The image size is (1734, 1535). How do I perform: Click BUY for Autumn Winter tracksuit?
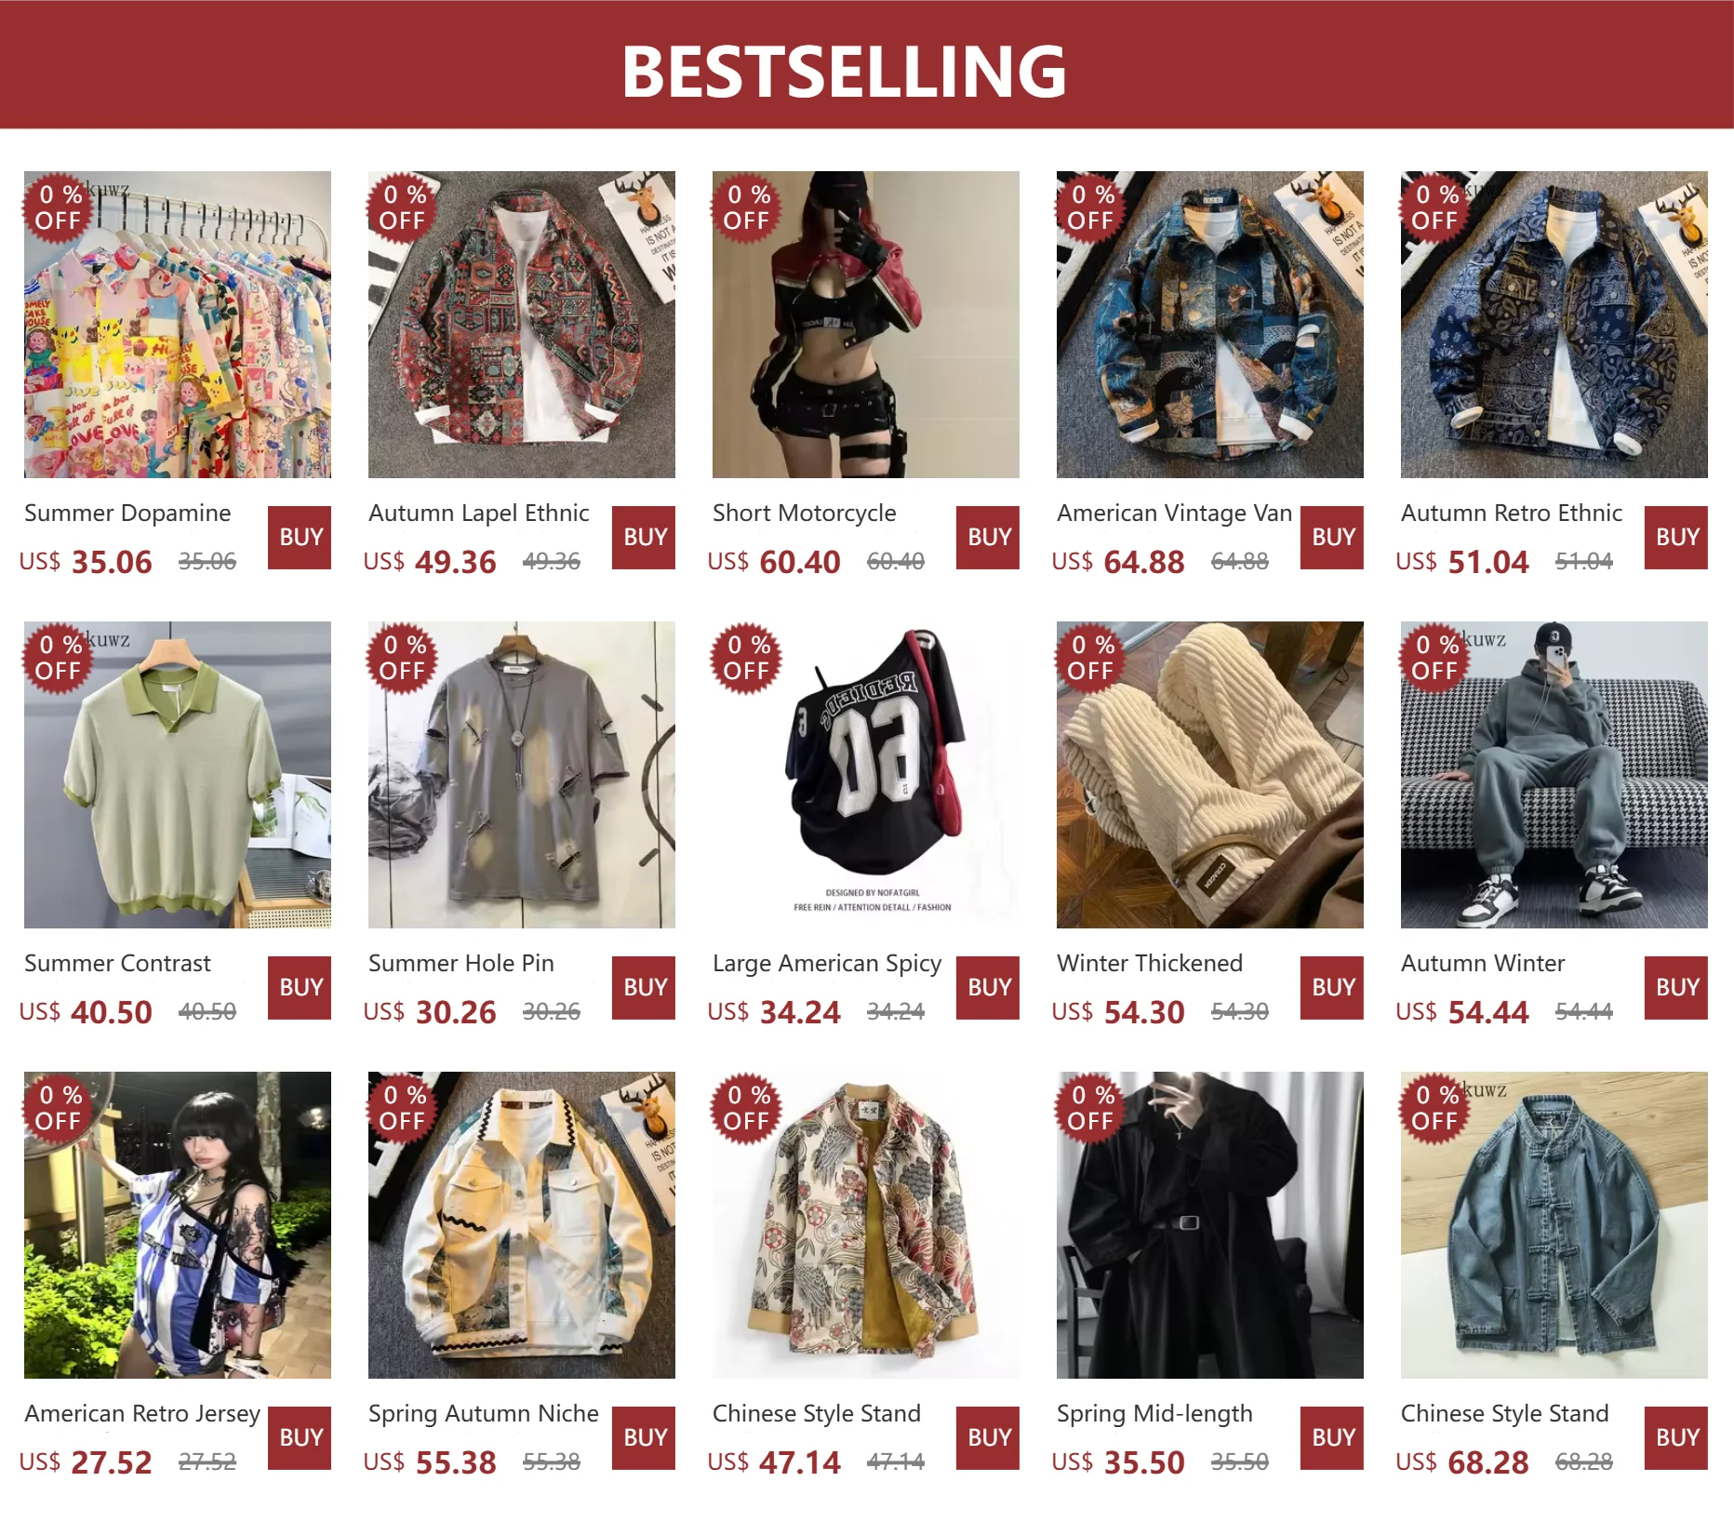click(x=1676, y=988)
